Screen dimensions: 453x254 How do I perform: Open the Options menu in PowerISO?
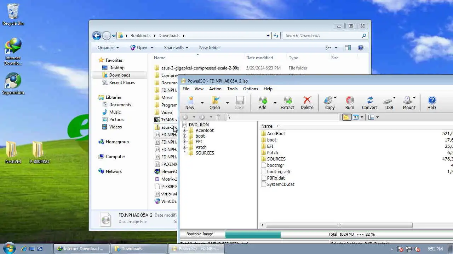pos(251,89)
